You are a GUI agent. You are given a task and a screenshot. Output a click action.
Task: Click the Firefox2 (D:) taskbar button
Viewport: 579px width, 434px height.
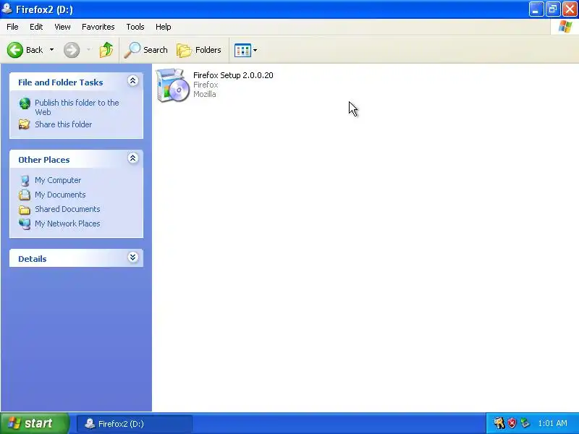tap(135, 424)
